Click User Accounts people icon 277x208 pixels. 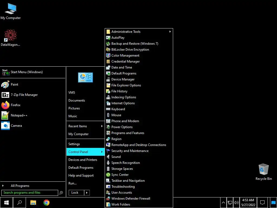pyautogui.click(x=108, y=193)
